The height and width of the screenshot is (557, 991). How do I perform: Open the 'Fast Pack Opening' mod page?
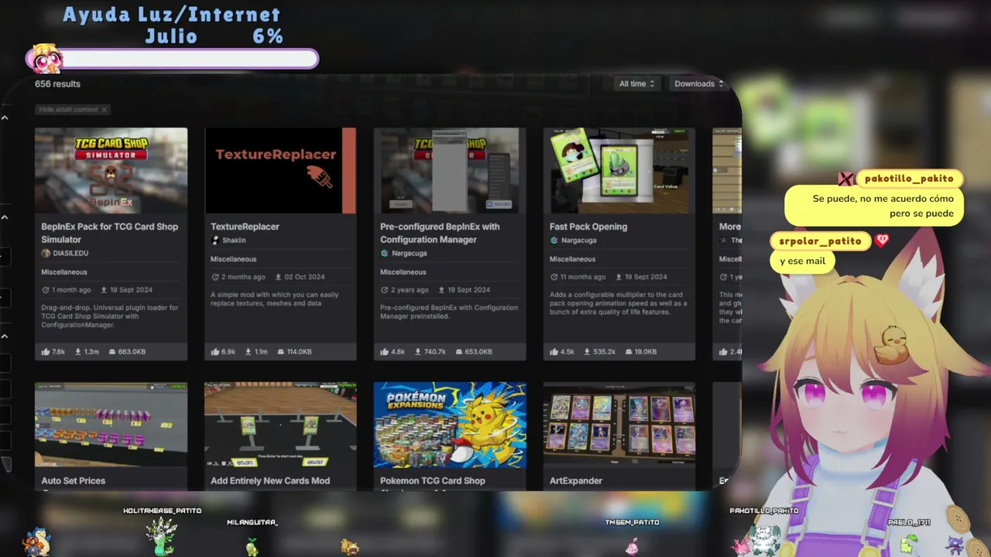pyautogui.click(x=588, y=227)
